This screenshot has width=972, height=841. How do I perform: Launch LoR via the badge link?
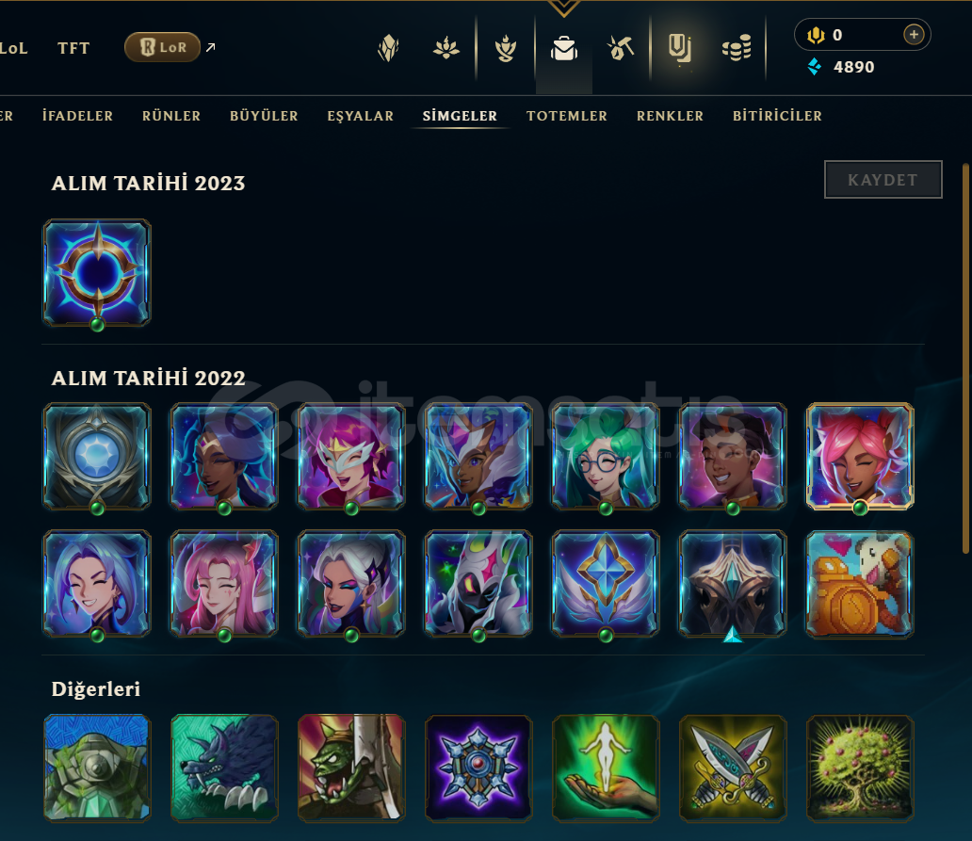click(162, 47)
